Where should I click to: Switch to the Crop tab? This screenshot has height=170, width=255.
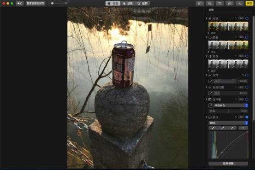[x=142, y=3]
